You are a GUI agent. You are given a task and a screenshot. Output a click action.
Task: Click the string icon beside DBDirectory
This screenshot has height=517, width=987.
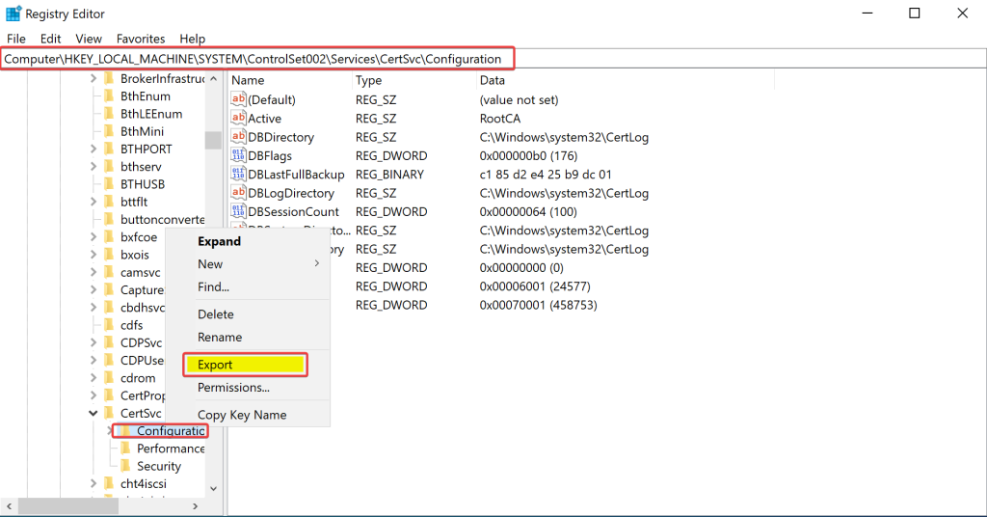(239, 137)
